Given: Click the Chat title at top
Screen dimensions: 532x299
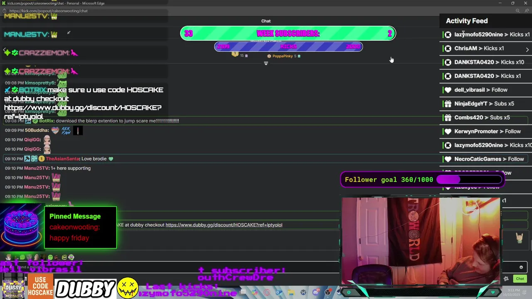Looking at the screenshot, I should tap(266, 21).
